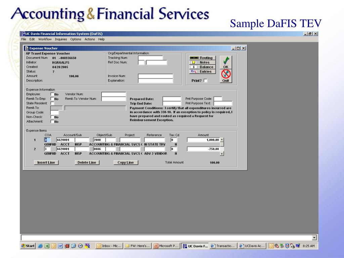Open the Windows Start menu

28,246
